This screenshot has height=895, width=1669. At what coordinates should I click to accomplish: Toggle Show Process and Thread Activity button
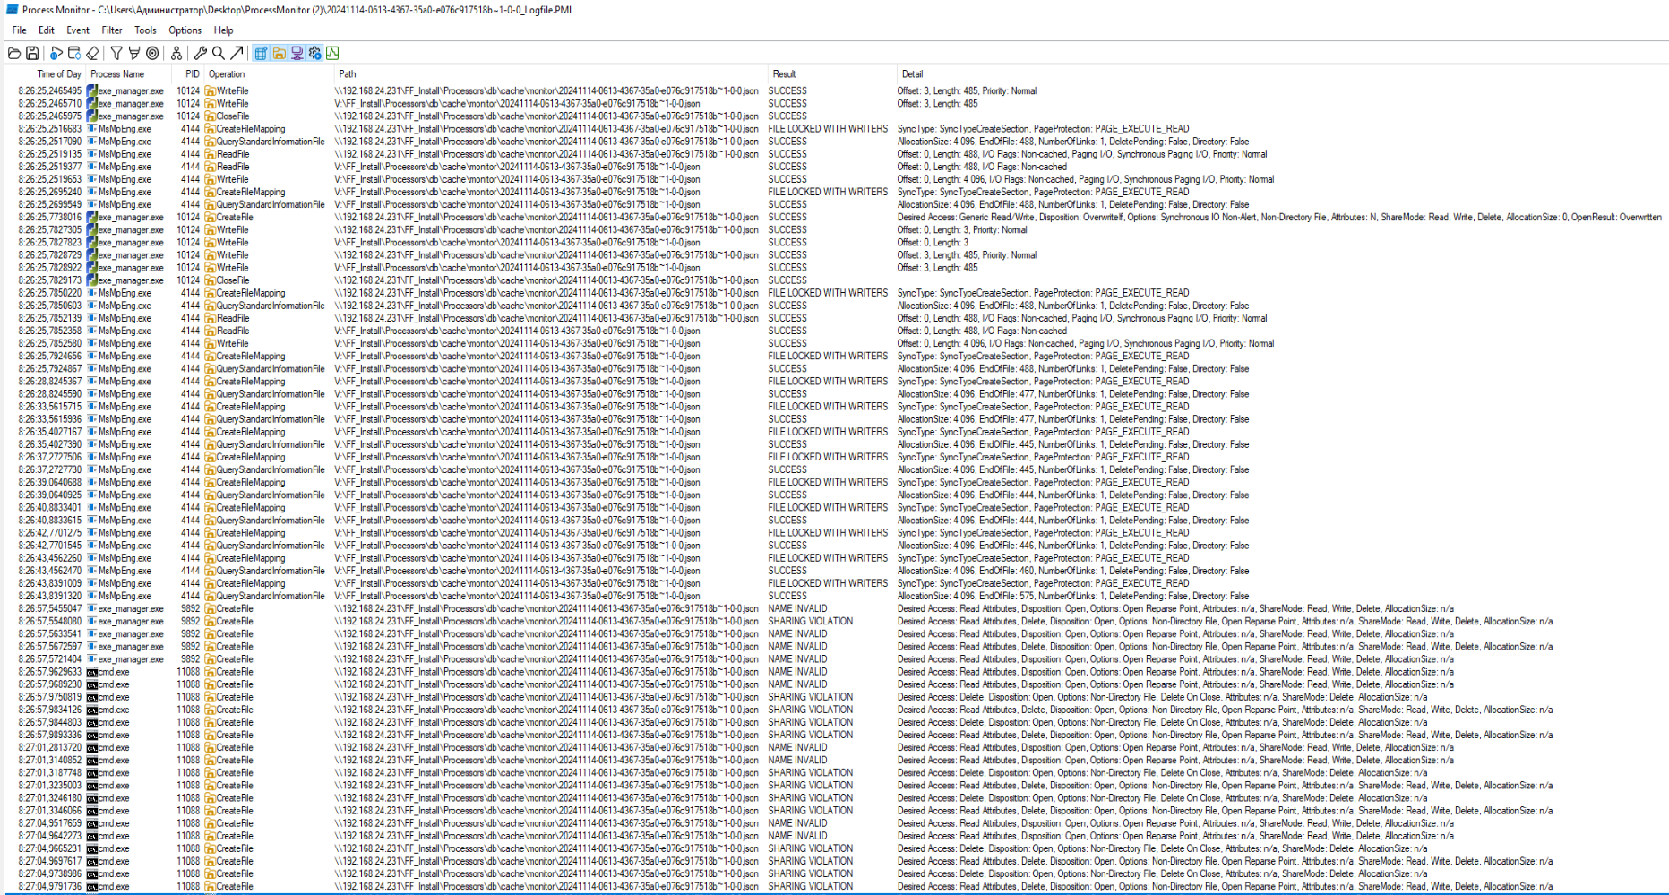[314, 53]
